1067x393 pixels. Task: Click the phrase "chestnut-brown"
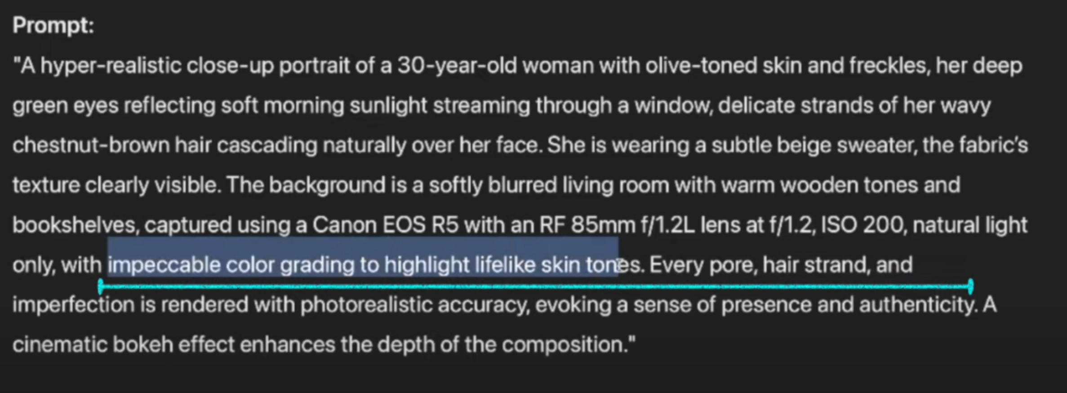(x=91, y=145)
